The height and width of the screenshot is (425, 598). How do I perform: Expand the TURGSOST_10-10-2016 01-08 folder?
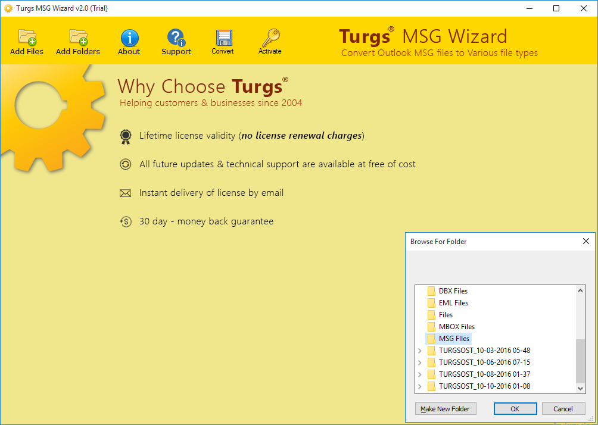click(420, 386)
